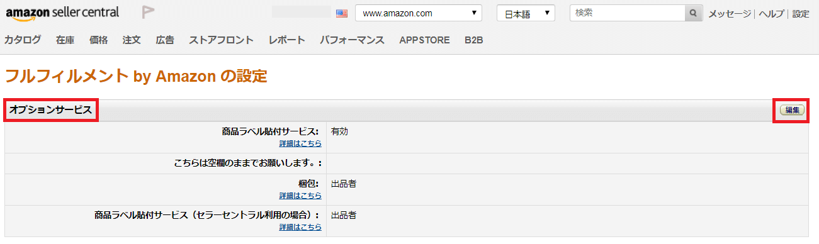The height and width of the screenshot is (244, 819).
Task: Open the 価格 menu
Action: coord(98,40)
